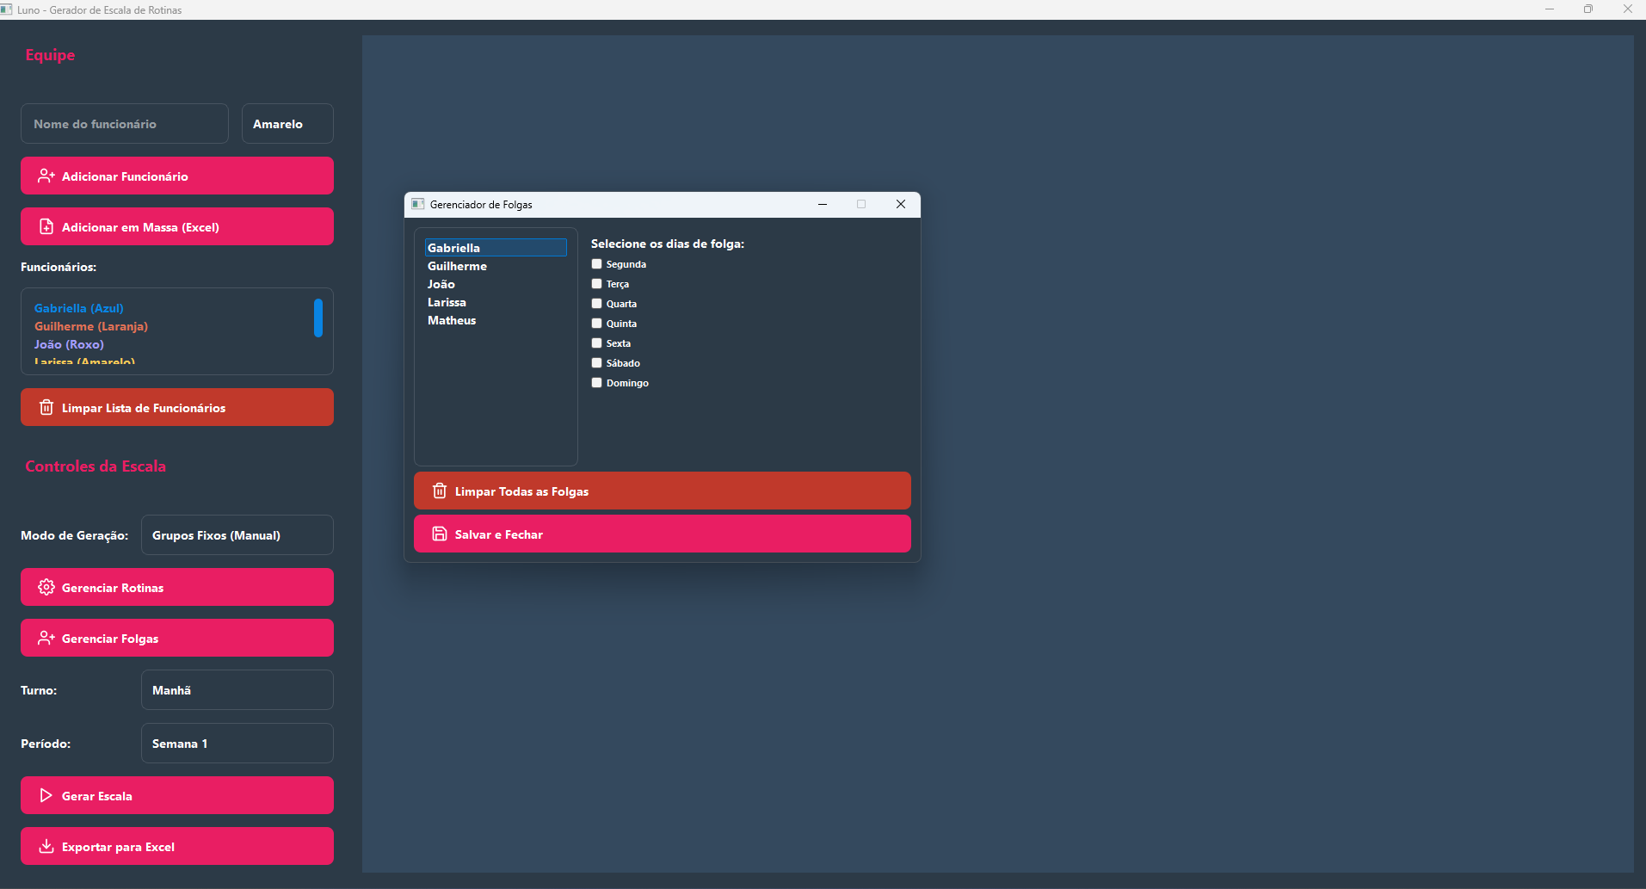Viewport: 1646px width, 889px height.
Task: Click the add-user icon on Adicionar Funcionário
Action: point(46,176)
